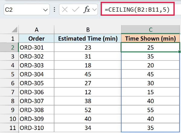181x133 pixels.
Task: Click estimated time 12 for ORD-306
Action: [88, 92]
